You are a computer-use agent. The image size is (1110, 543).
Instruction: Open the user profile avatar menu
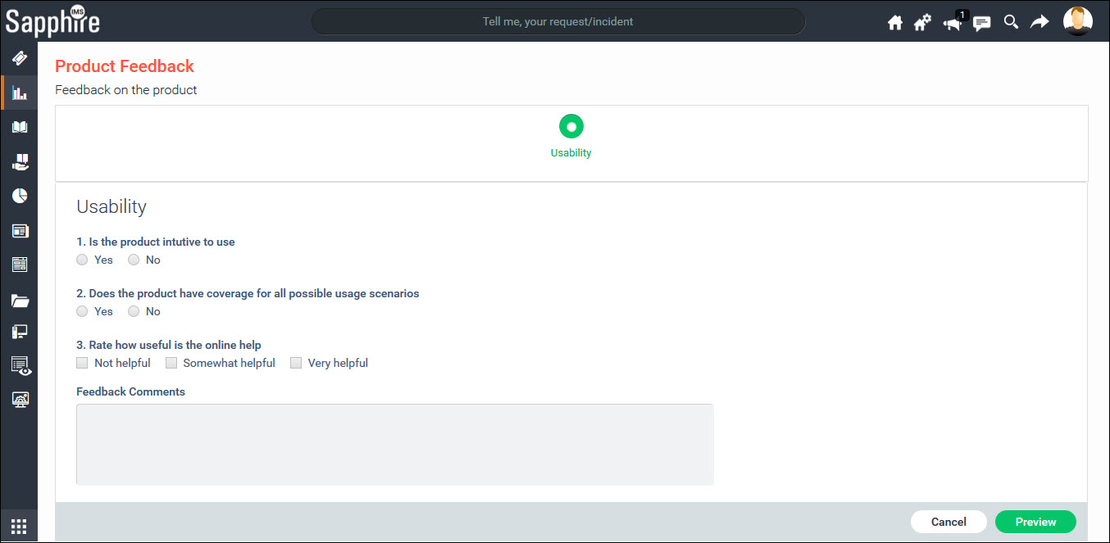coord(1077,21)
